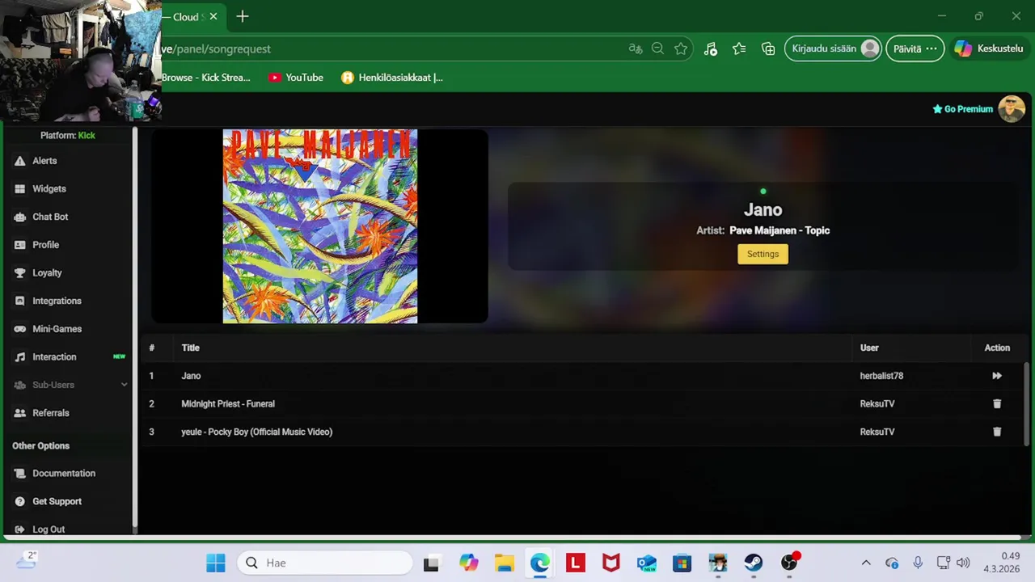Open translate page icon in address bar
Image resolution: width=1035 pixels, height=582 pixels.
tap(636, 48)
